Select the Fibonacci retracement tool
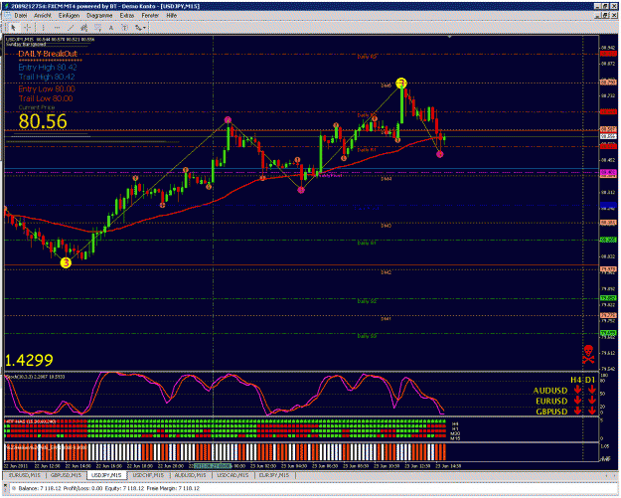The image size is (621, 498). pos(97,28)
